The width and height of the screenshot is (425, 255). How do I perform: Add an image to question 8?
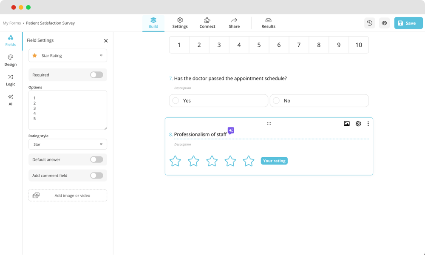346,123
